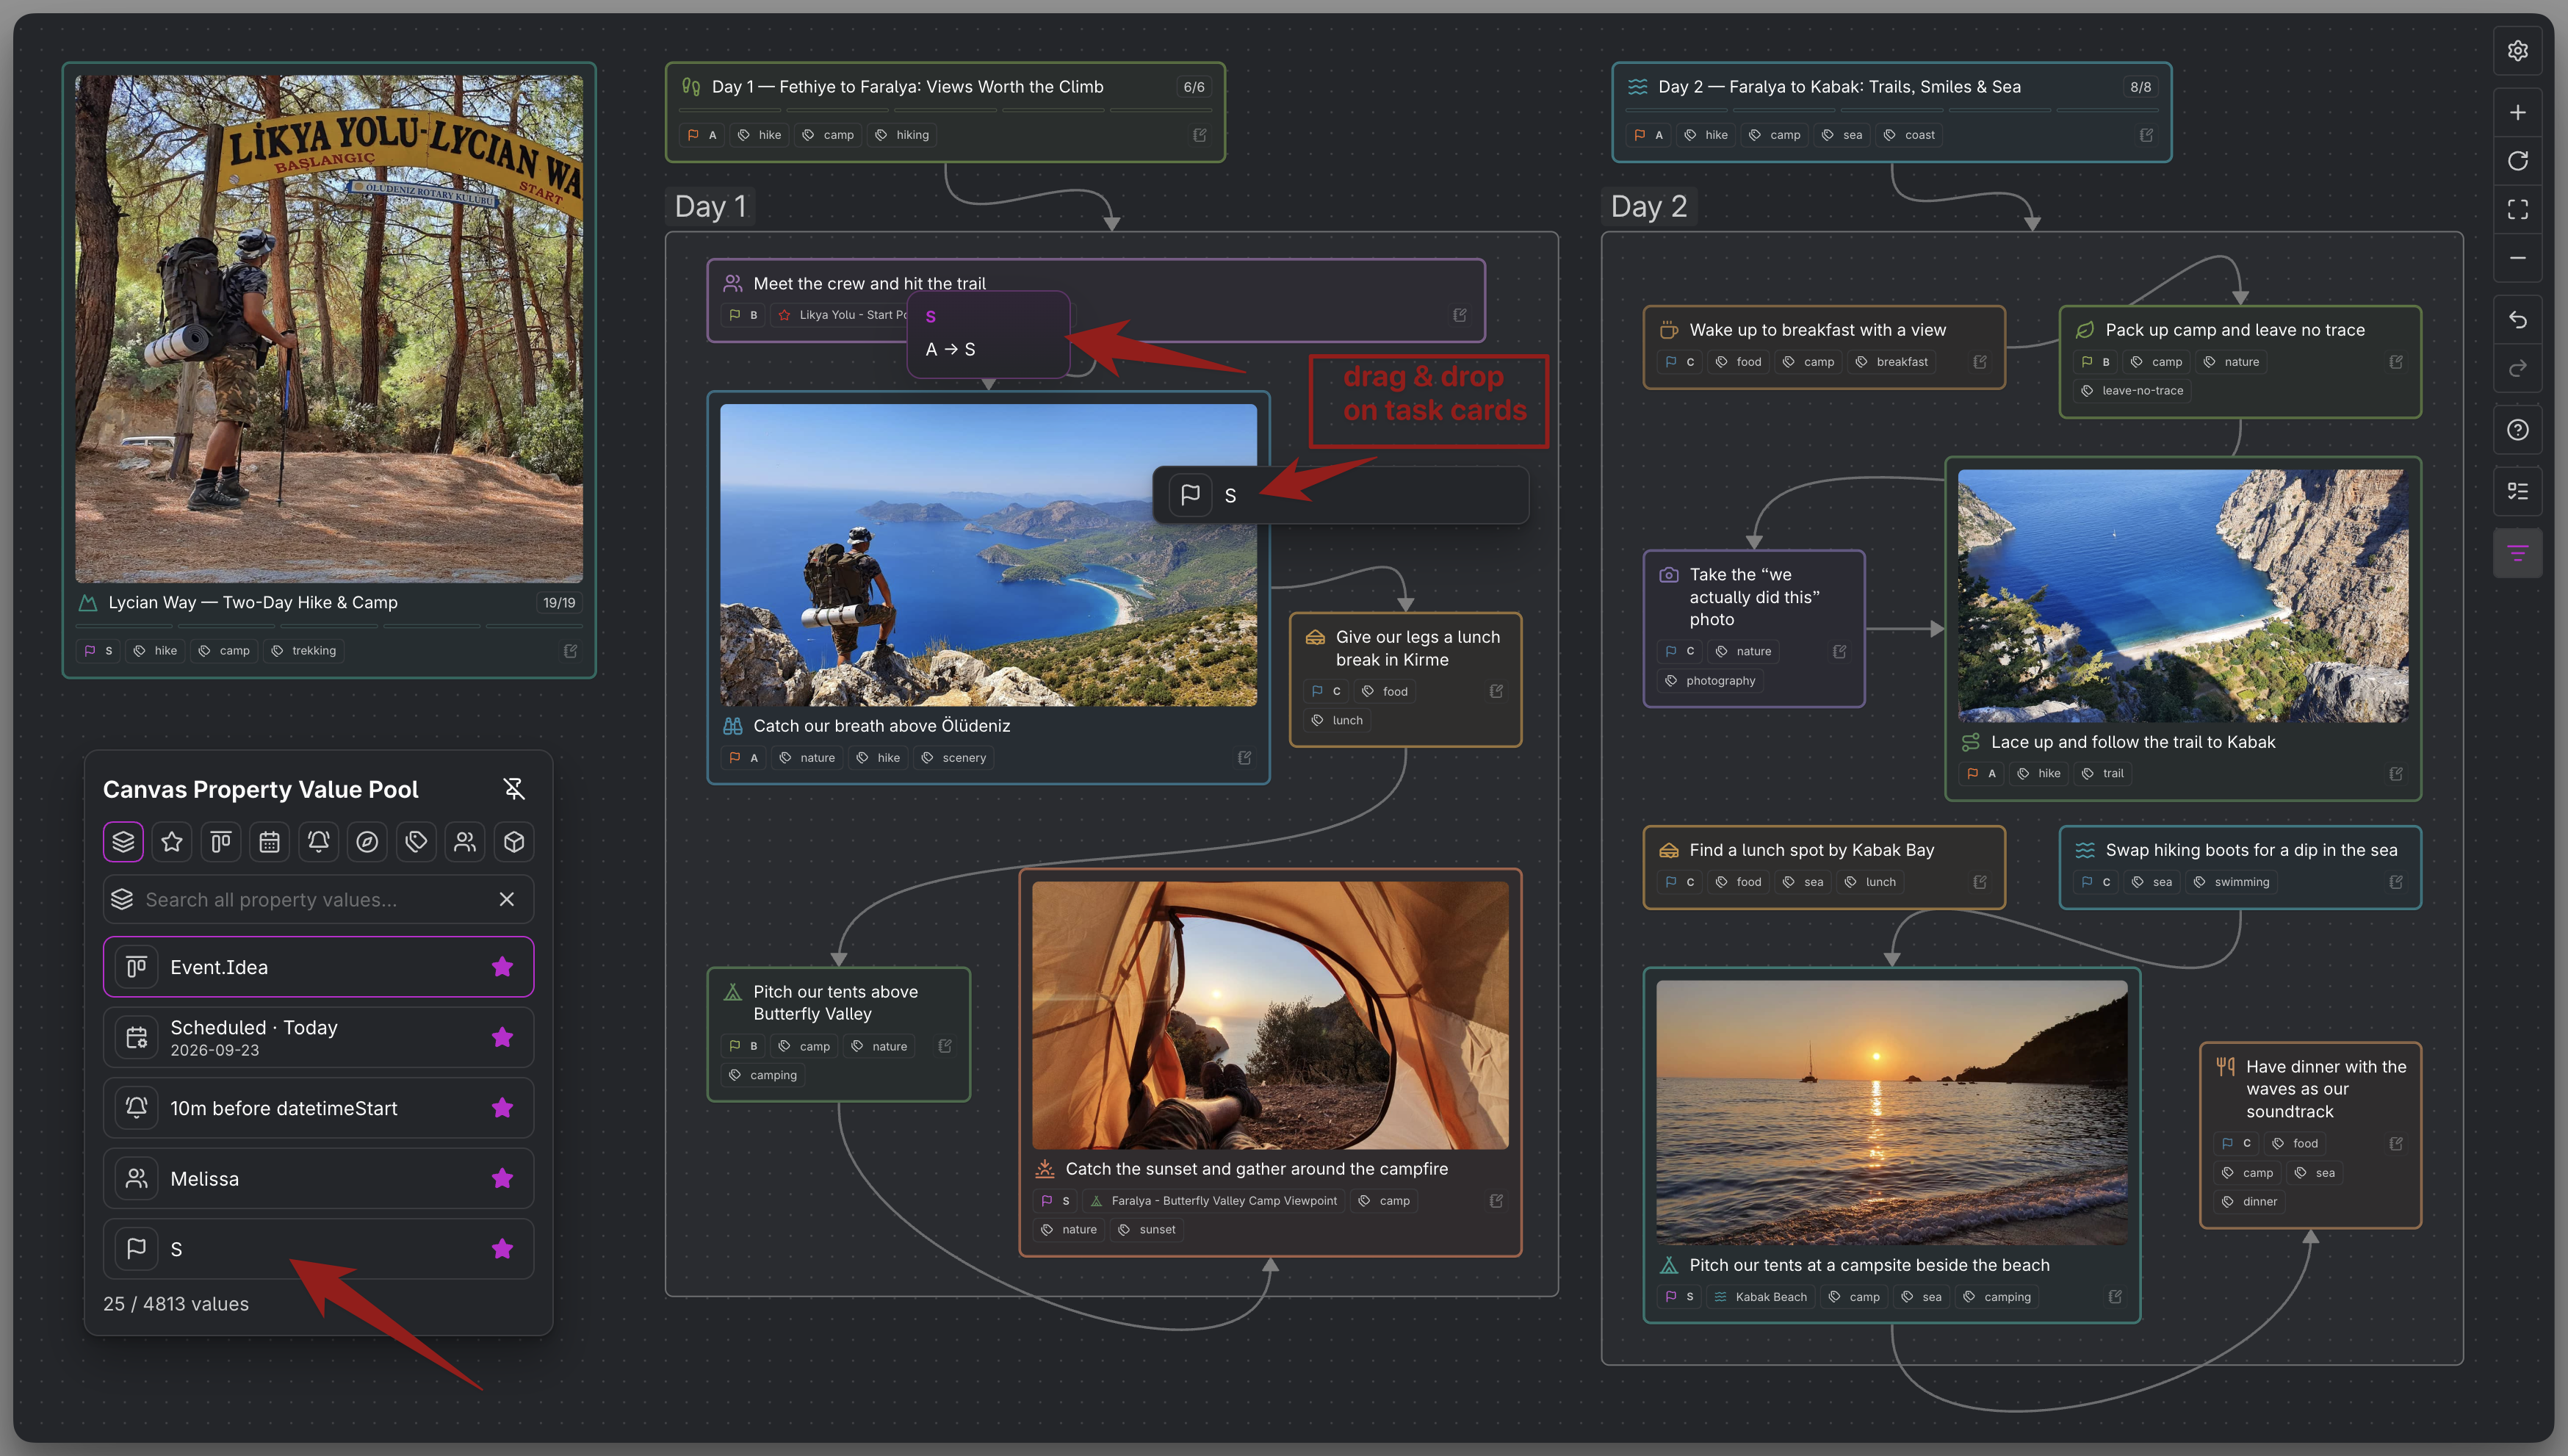Click the fit-to-screen fullscreen icon
2568x1456 pixels.
tap(2517, 209)
